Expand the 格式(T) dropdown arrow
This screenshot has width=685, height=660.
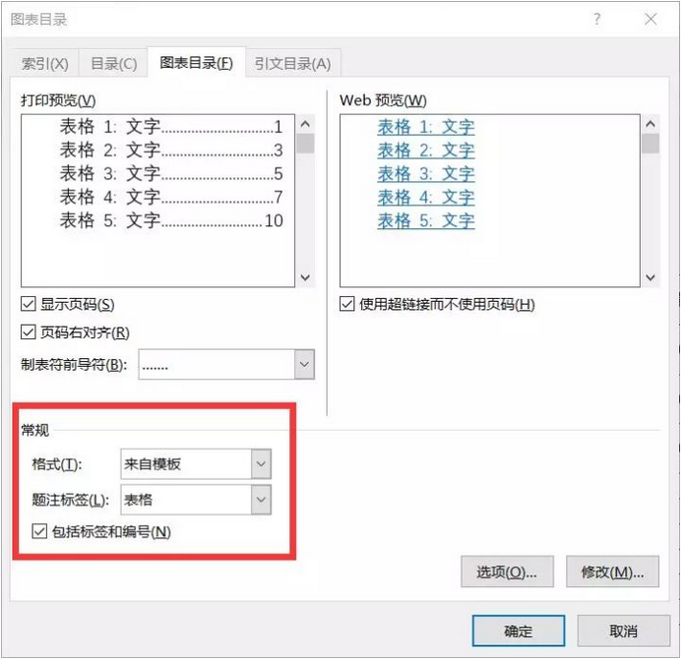click(x=261, y=463)
